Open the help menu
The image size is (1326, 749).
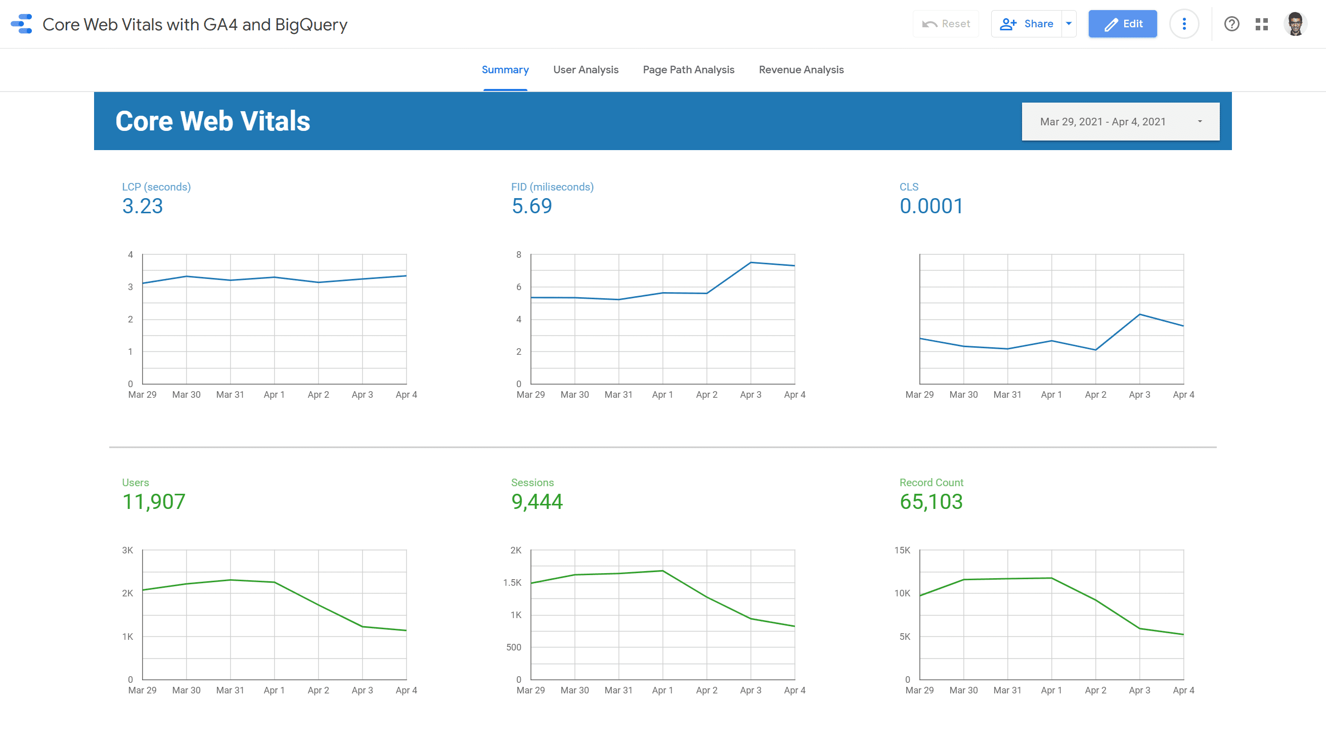tap(1232, 24)
